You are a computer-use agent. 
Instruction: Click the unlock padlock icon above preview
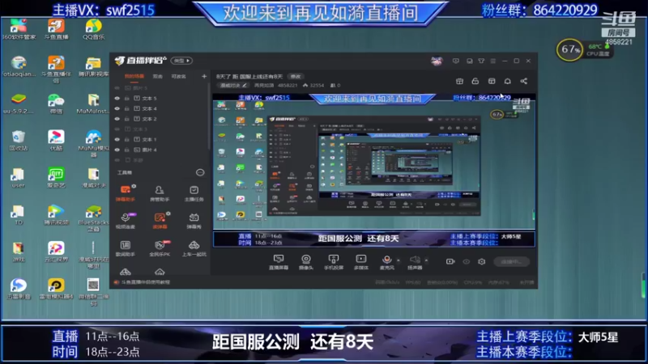[x=475, y=81]
